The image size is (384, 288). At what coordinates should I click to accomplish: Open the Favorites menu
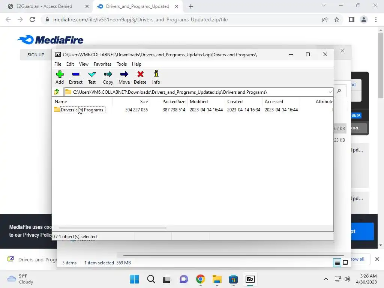[102, 64]
